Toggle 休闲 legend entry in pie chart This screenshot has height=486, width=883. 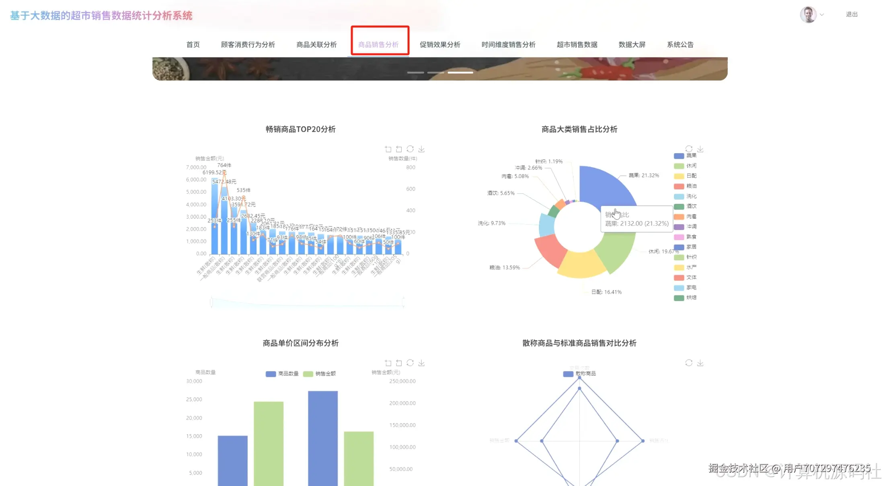point(685,166)
